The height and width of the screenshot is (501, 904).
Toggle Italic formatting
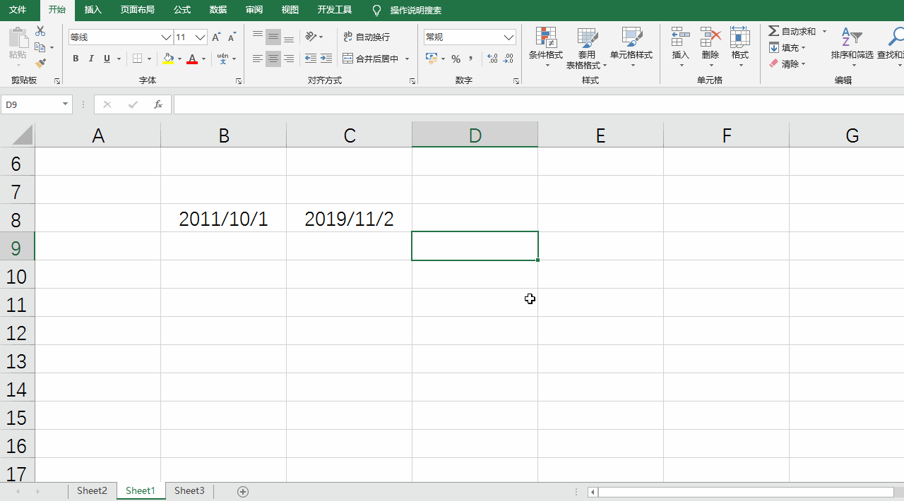tap(91, 59)
